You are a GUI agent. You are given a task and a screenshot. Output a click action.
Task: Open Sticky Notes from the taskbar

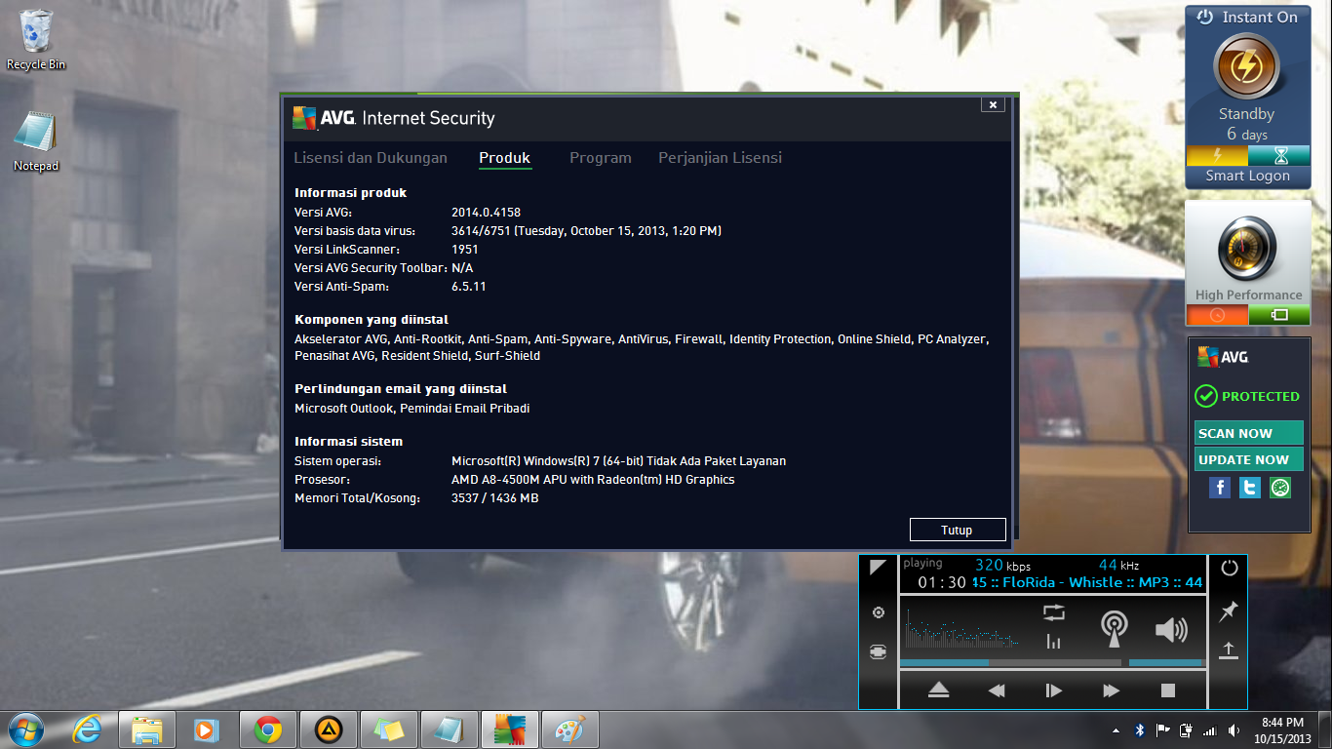point(389,729)
